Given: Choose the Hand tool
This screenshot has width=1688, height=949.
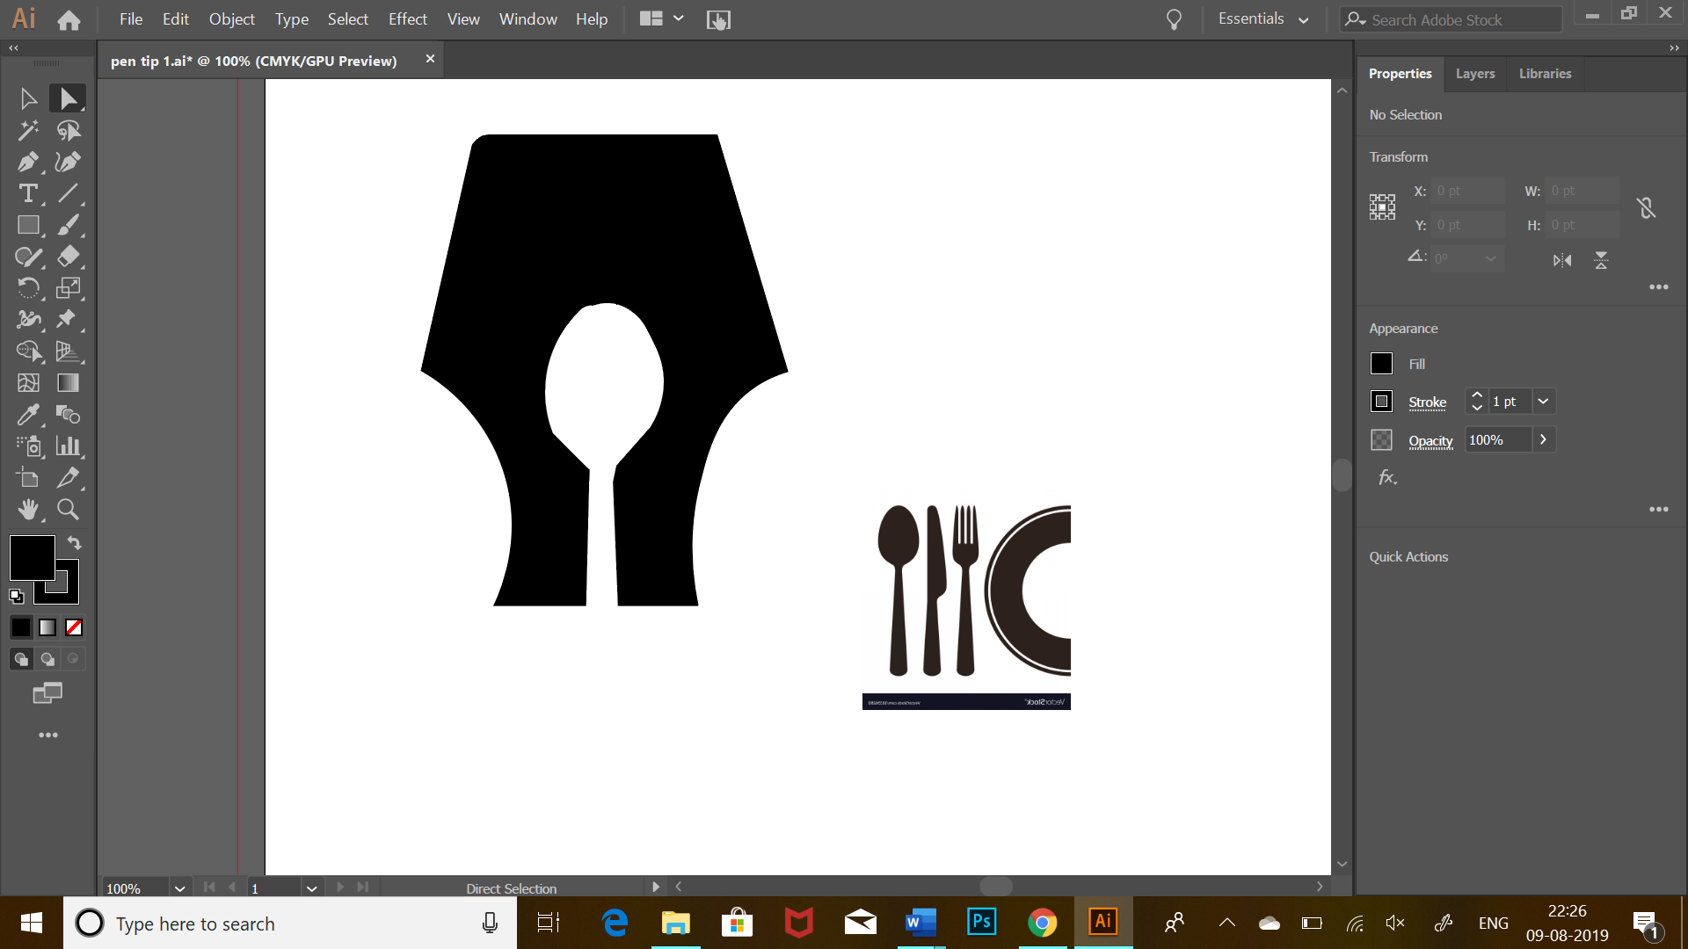Looking at the screenshot, I should pos(28,510).
